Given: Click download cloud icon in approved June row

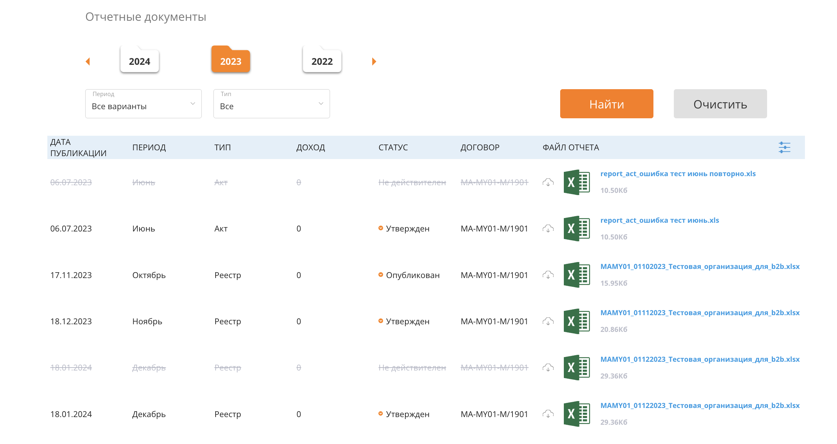Looking at the screenshot, I should tap(548, 229).
